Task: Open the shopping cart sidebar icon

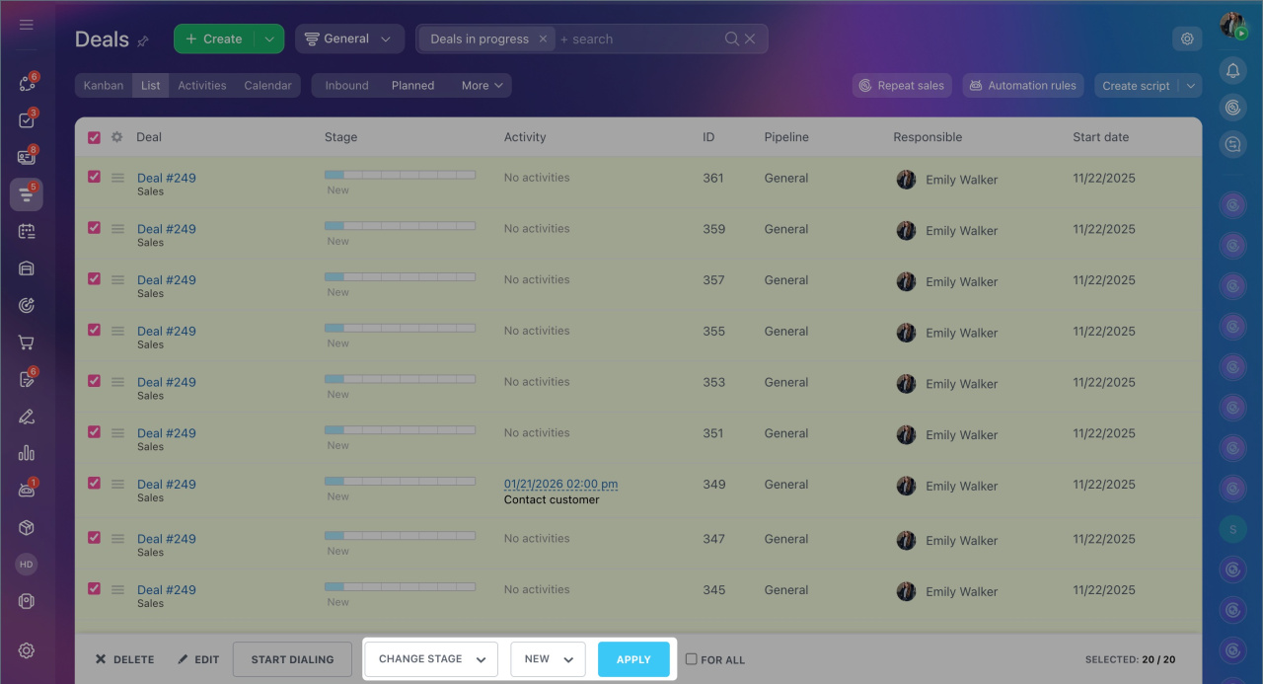Action: (27, 342)
